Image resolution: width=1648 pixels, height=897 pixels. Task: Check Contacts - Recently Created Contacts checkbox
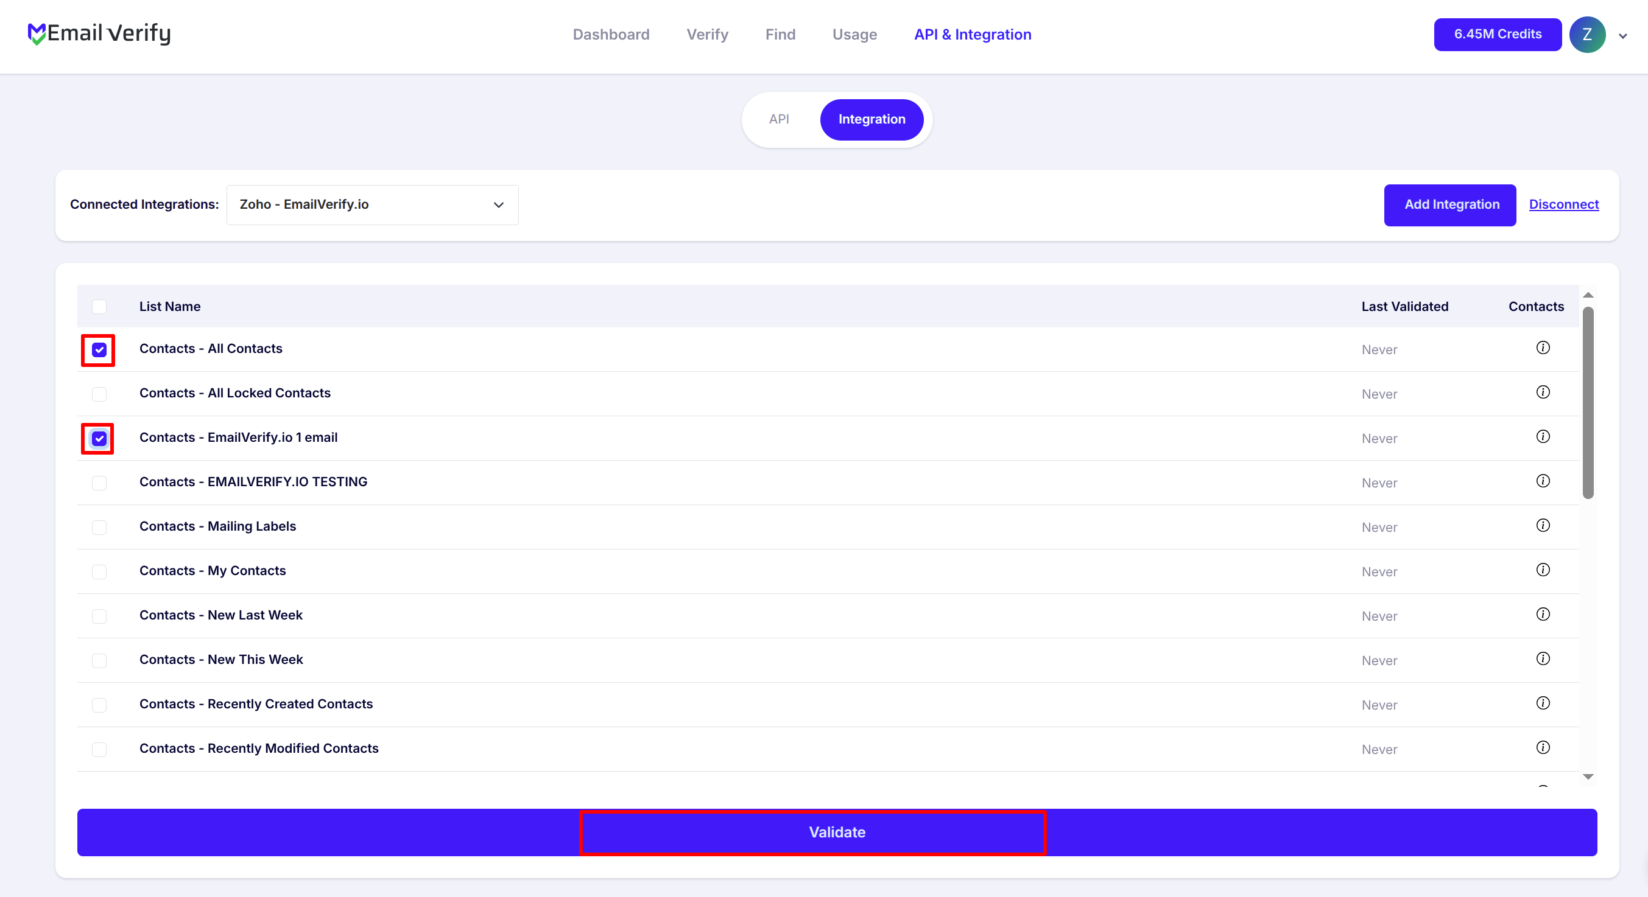[99, 705]
